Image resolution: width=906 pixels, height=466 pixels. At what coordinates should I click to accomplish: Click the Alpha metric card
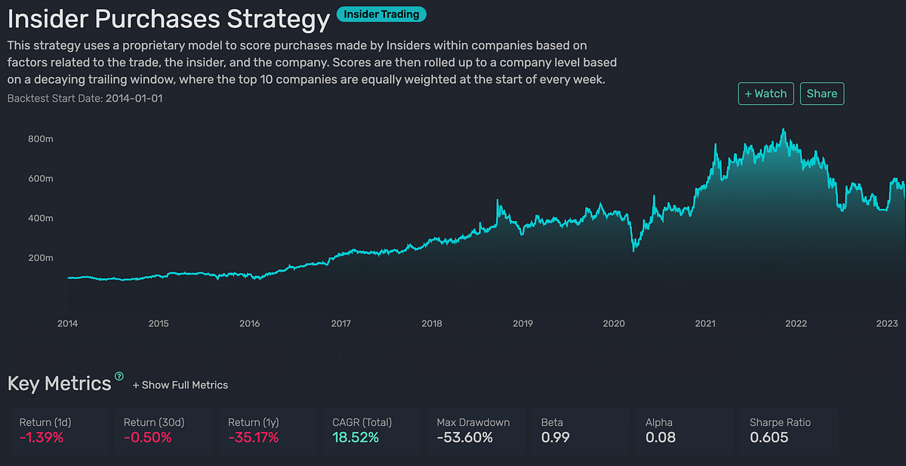click(685, 431)
